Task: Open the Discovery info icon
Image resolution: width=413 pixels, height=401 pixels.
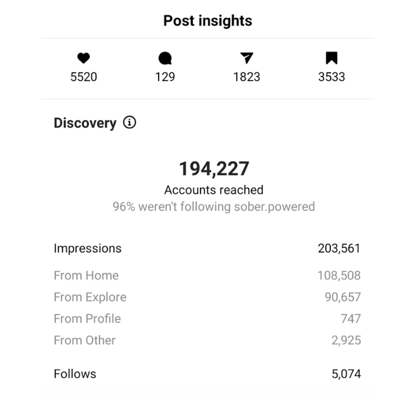Action: coord(130,122)
